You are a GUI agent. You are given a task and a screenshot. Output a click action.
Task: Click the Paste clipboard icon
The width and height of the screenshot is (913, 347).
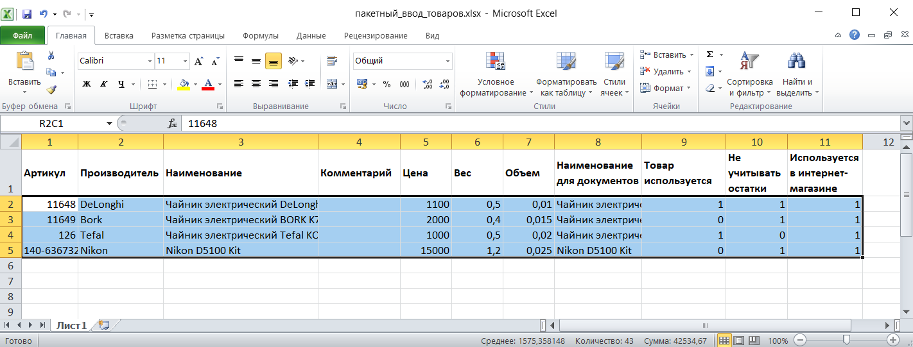(24, 61)
